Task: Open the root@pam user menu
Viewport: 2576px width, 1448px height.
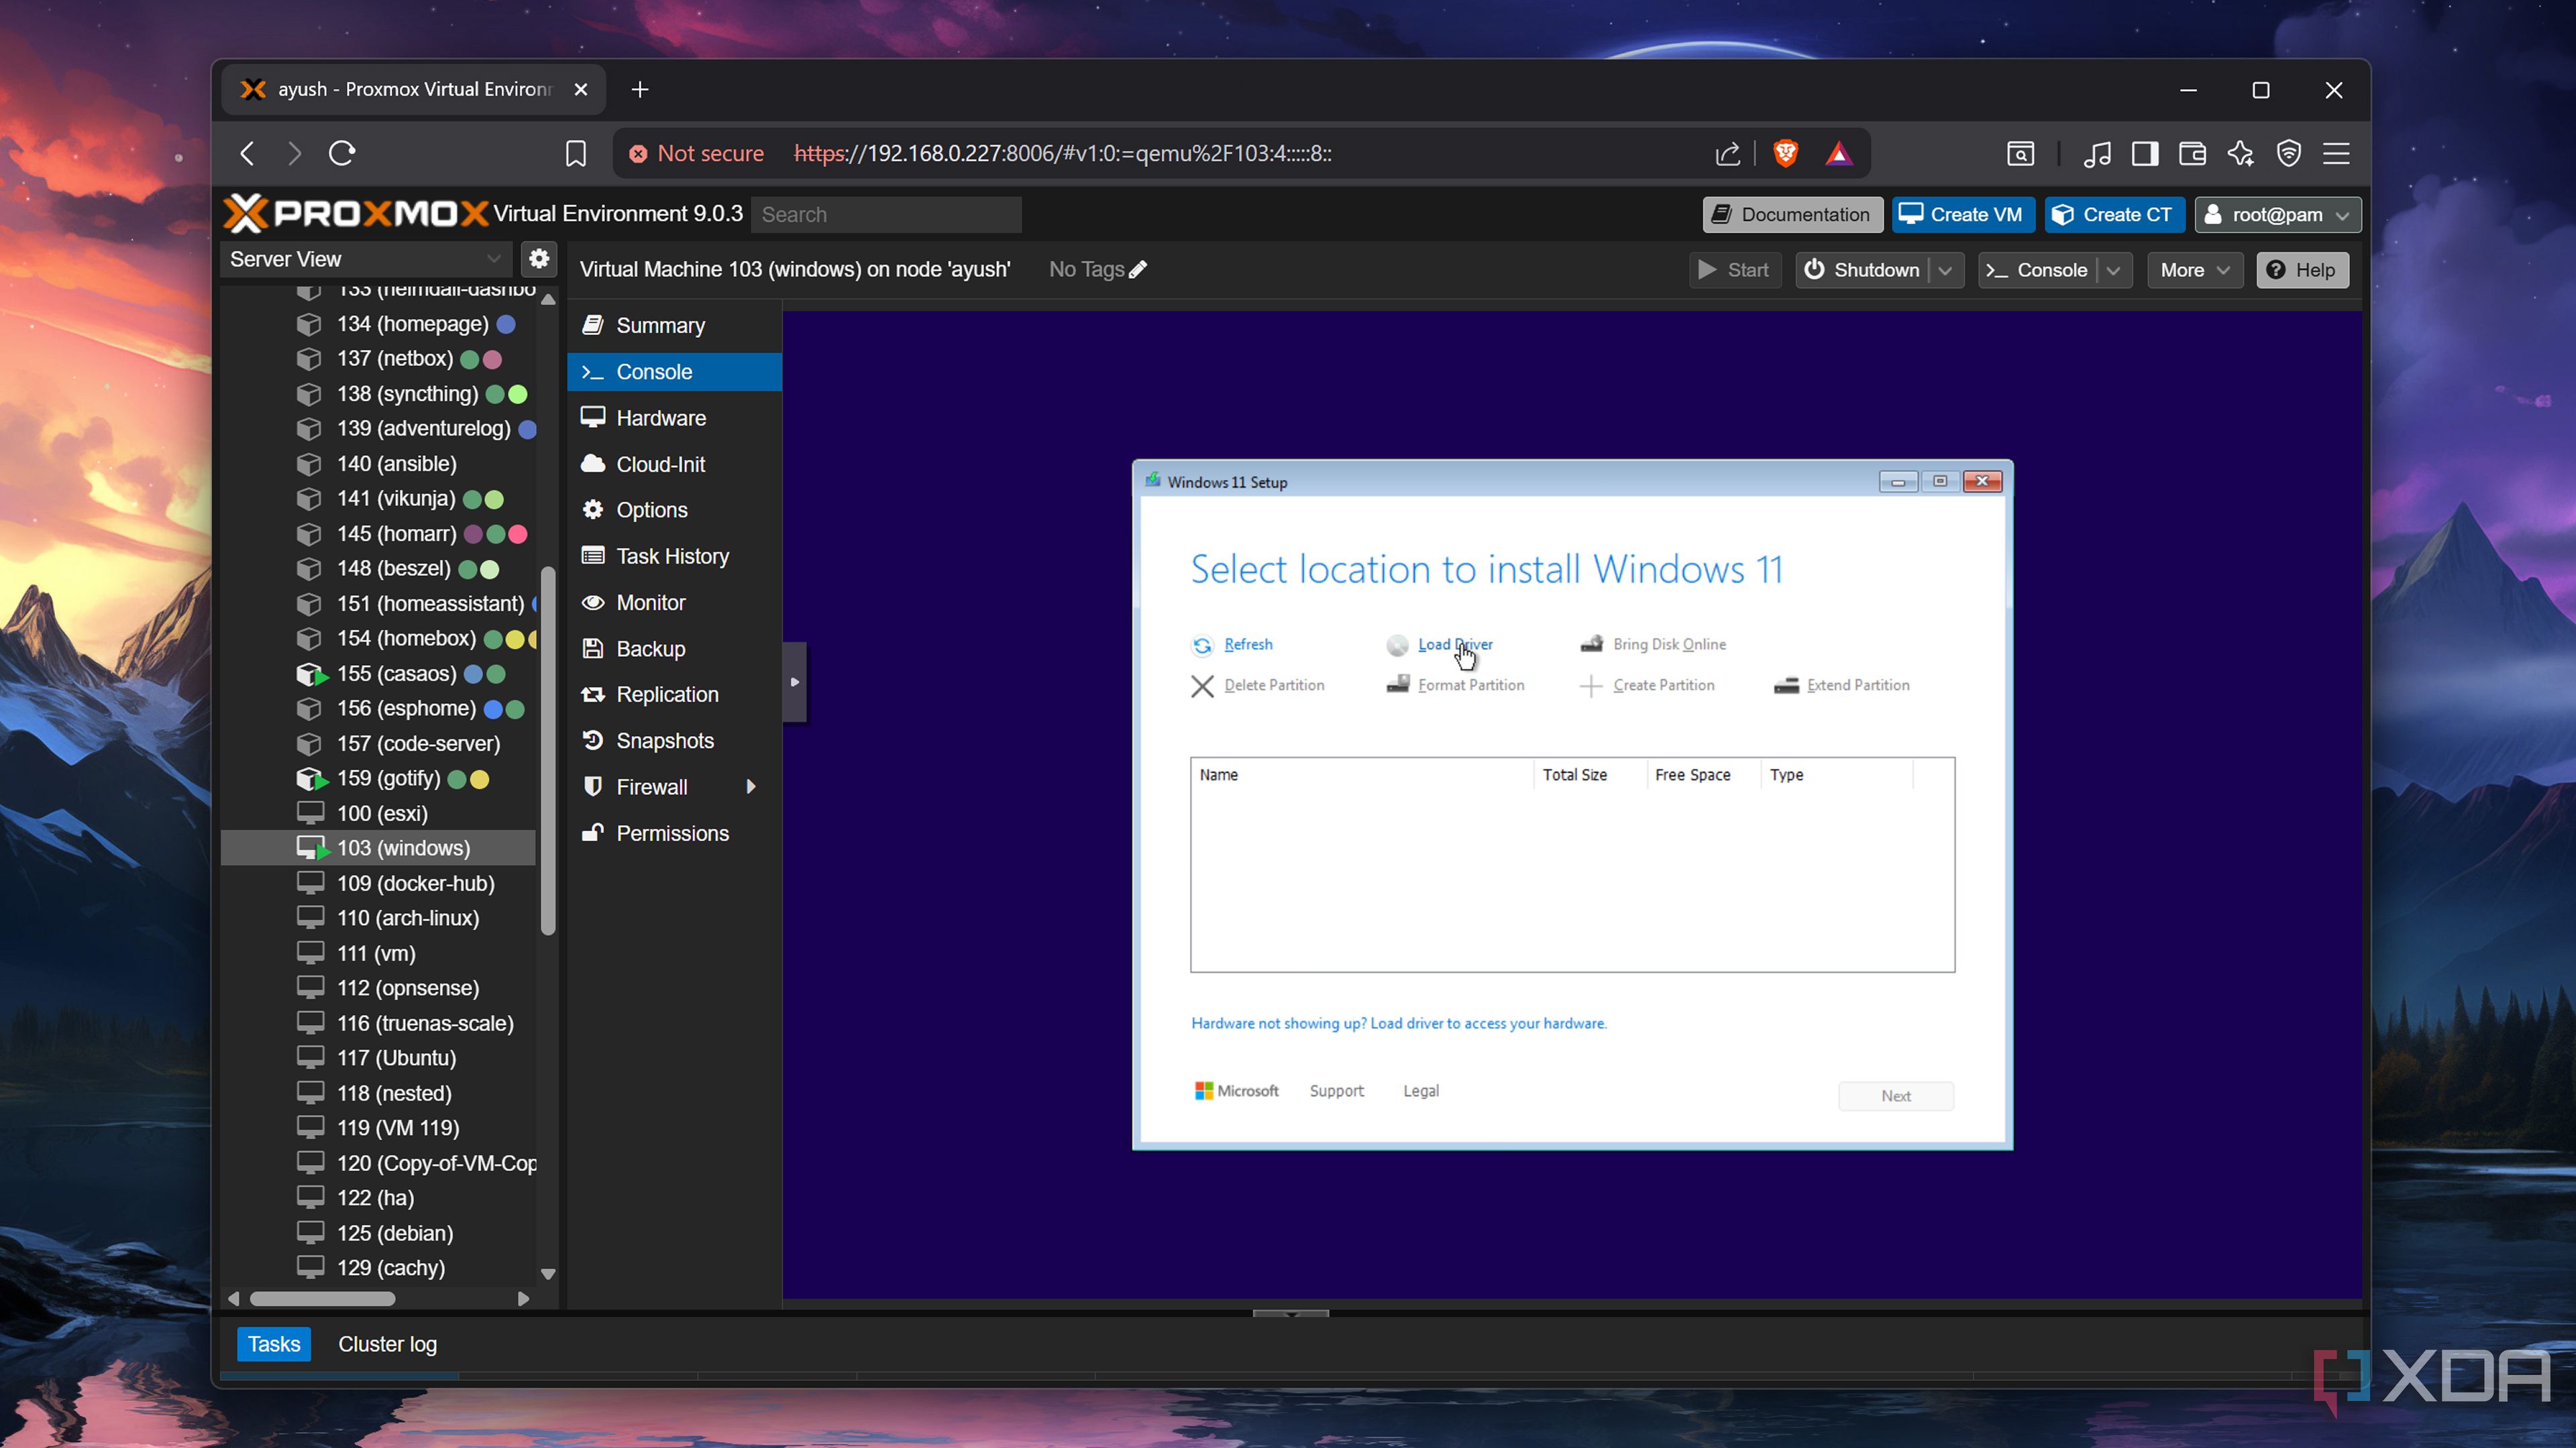Action: [x=2277, y=215]
